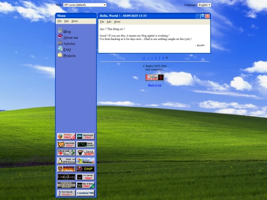
Task: Open Edit menu in Hello, World window
Action: tap(109, 22)
